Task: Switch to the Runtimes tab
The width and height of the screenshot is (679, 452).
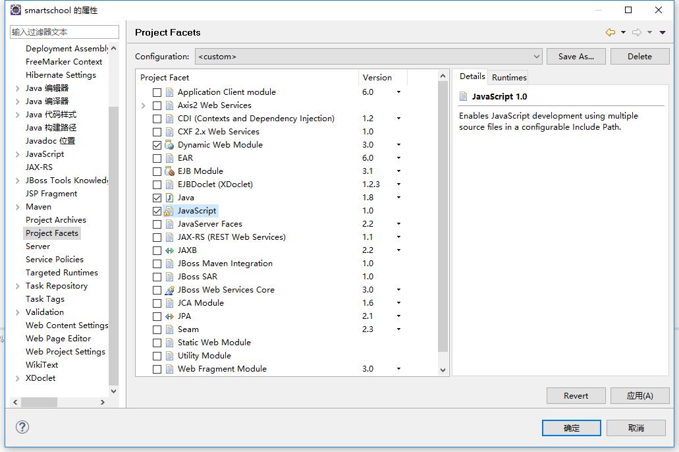Action: (509, 77)
